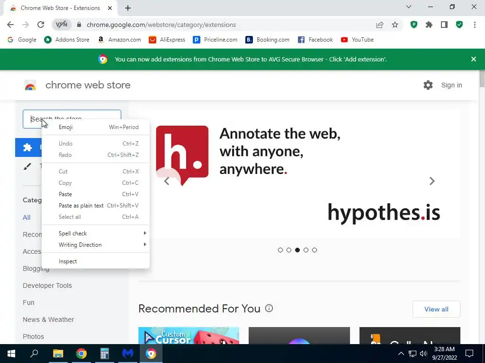Select the All category

pyautogui.click(x=27, y=217)
